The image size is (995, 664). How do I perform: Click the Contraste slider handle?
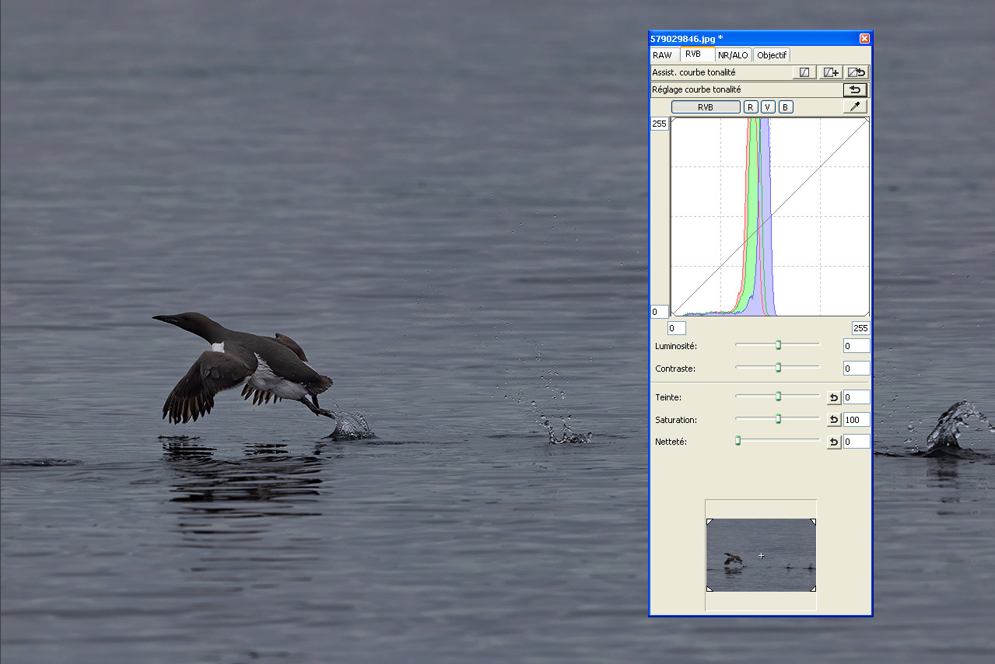[778, 368]
